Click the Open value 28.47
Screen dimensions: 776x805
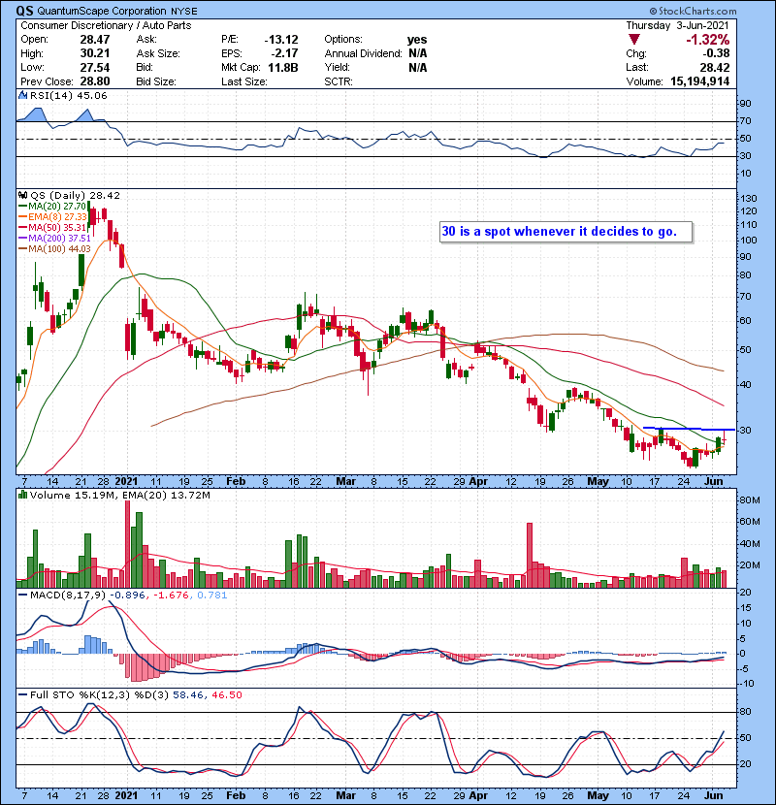click(94, 40)
